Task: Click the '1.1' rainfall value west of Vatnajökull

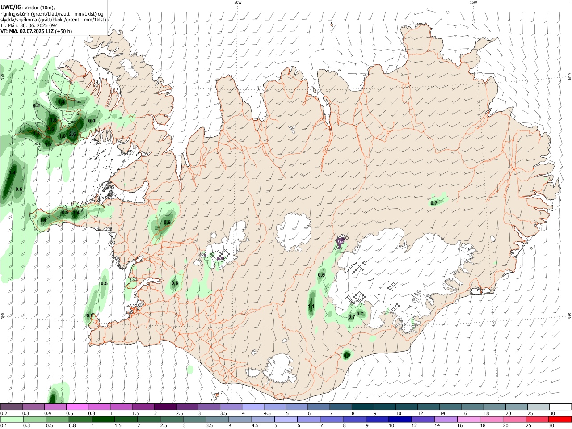Action: [x=311, y=307]
